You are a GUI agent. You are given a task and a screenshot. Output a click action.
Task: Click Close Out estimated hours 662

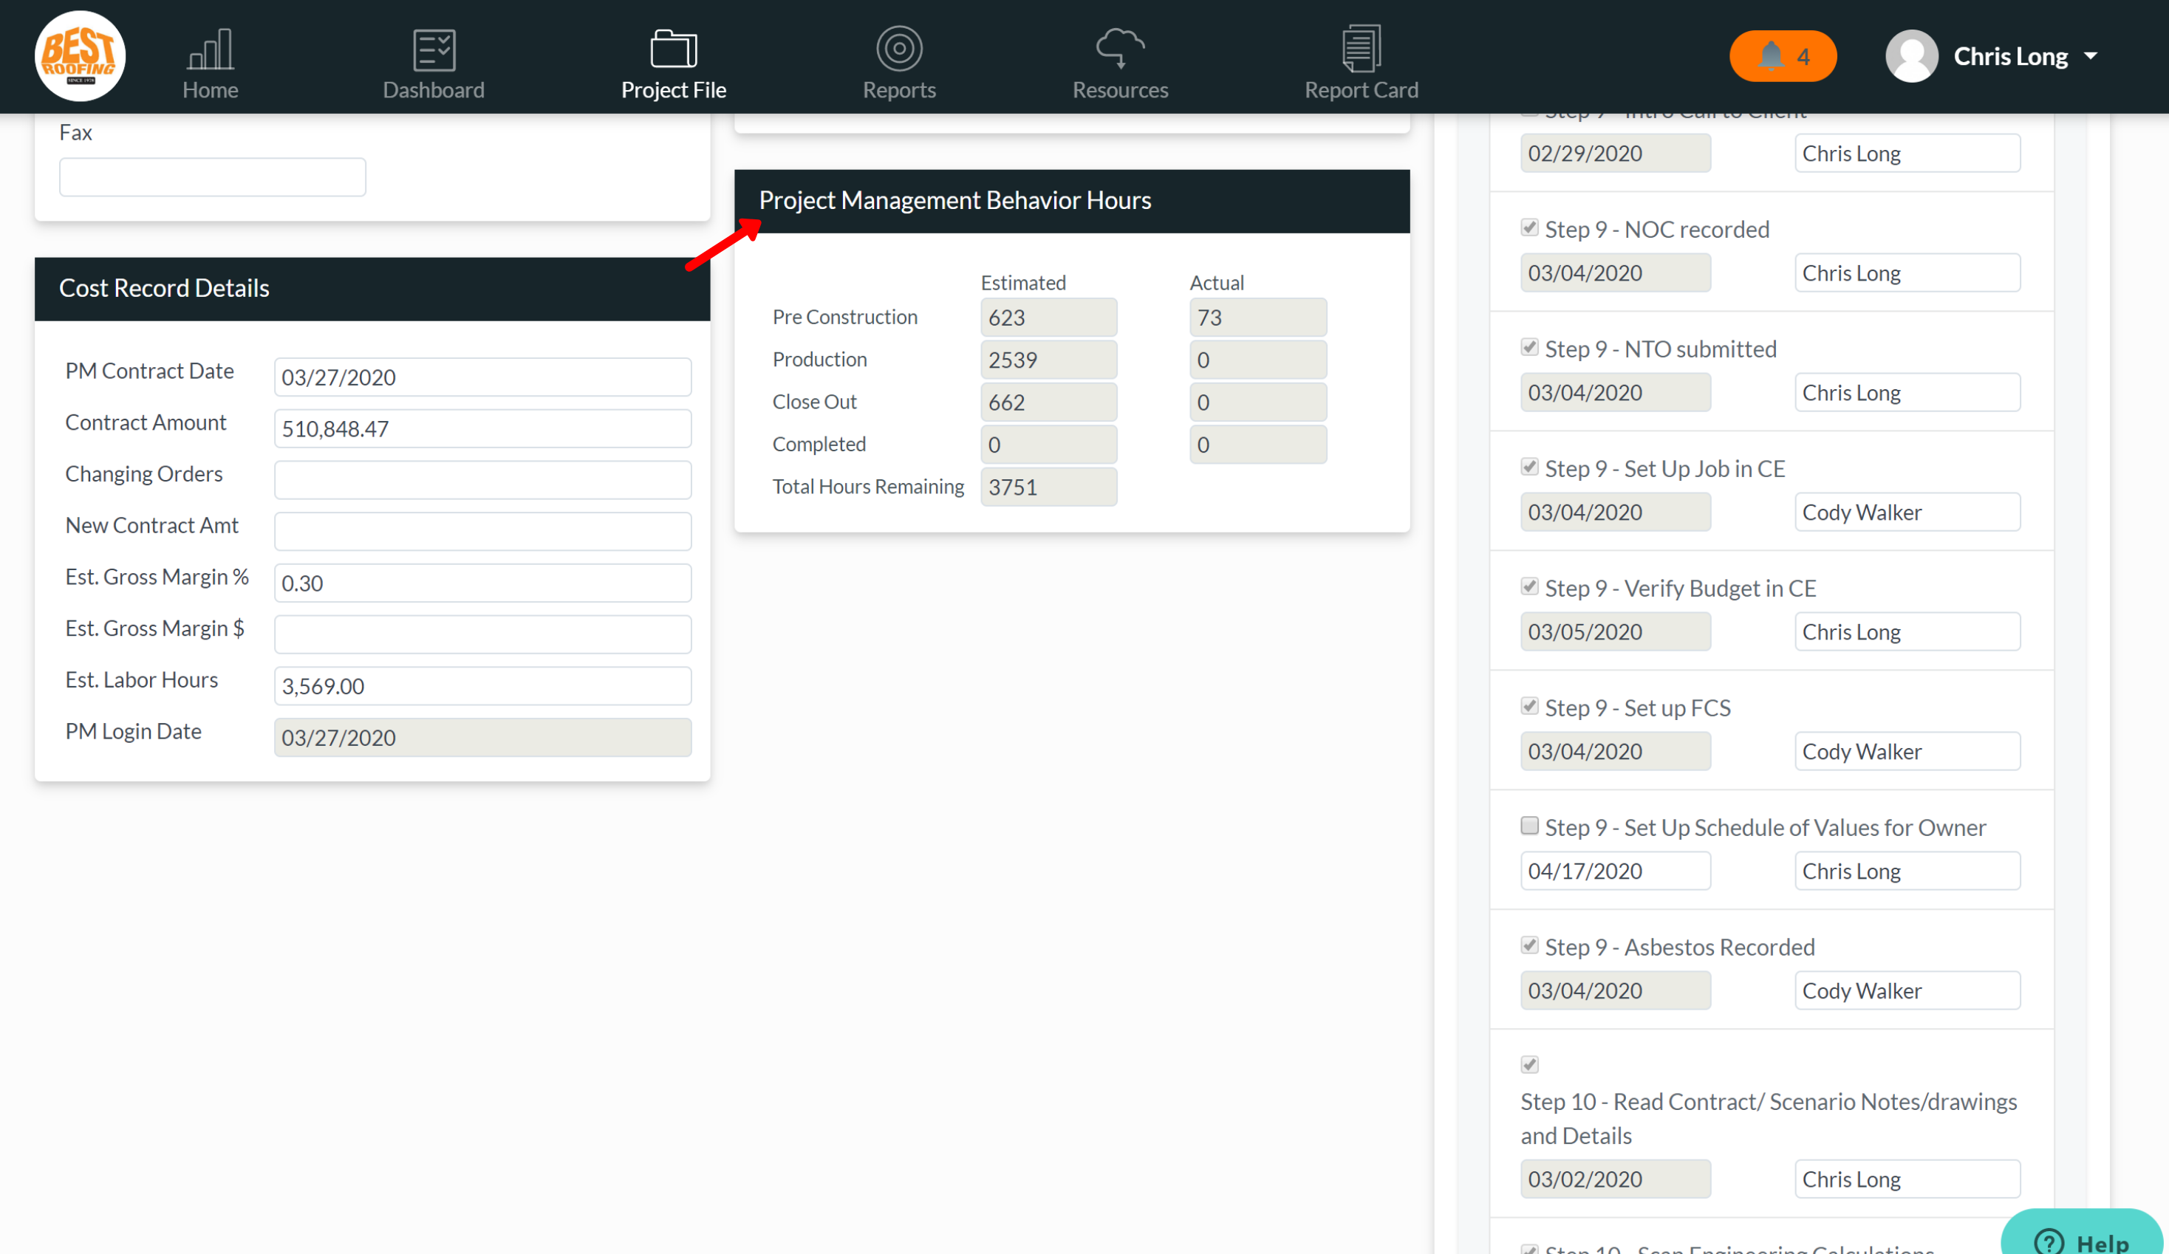(x=1048, y=402)
